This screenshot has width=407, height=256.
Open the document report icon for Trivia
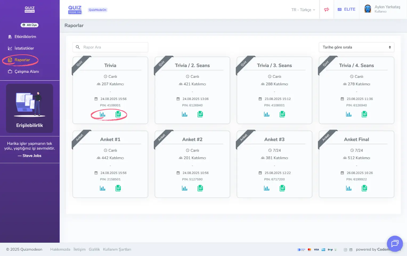pyautogui.click(x=118, y=114)
